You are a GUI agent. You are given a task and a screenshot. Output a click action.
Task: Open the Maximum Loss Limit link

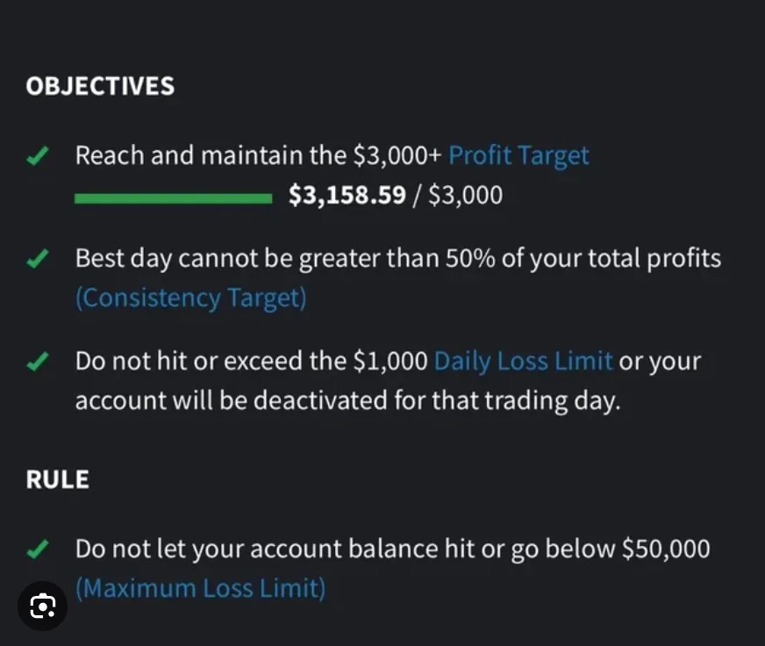200,588
